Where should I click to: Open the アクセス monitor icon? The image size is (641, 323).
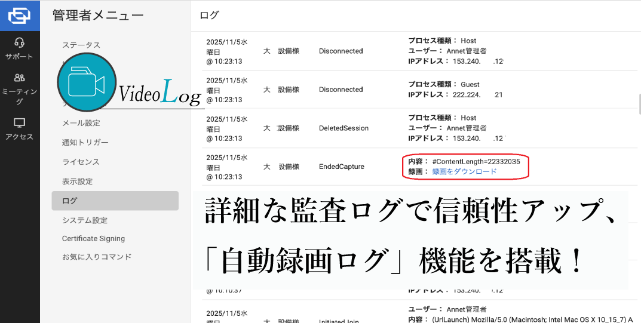[x=19, y=123]
